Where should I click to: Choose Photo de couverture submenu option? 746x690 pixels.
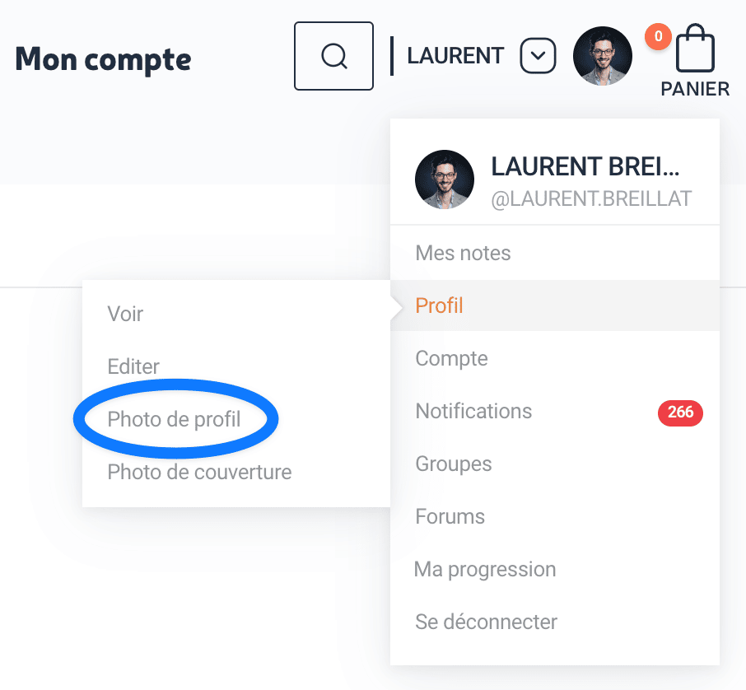(199, 472)
